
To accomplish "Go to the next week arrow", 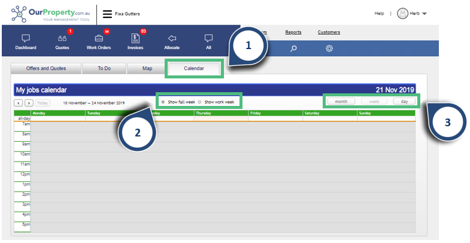I will (29, 103).
